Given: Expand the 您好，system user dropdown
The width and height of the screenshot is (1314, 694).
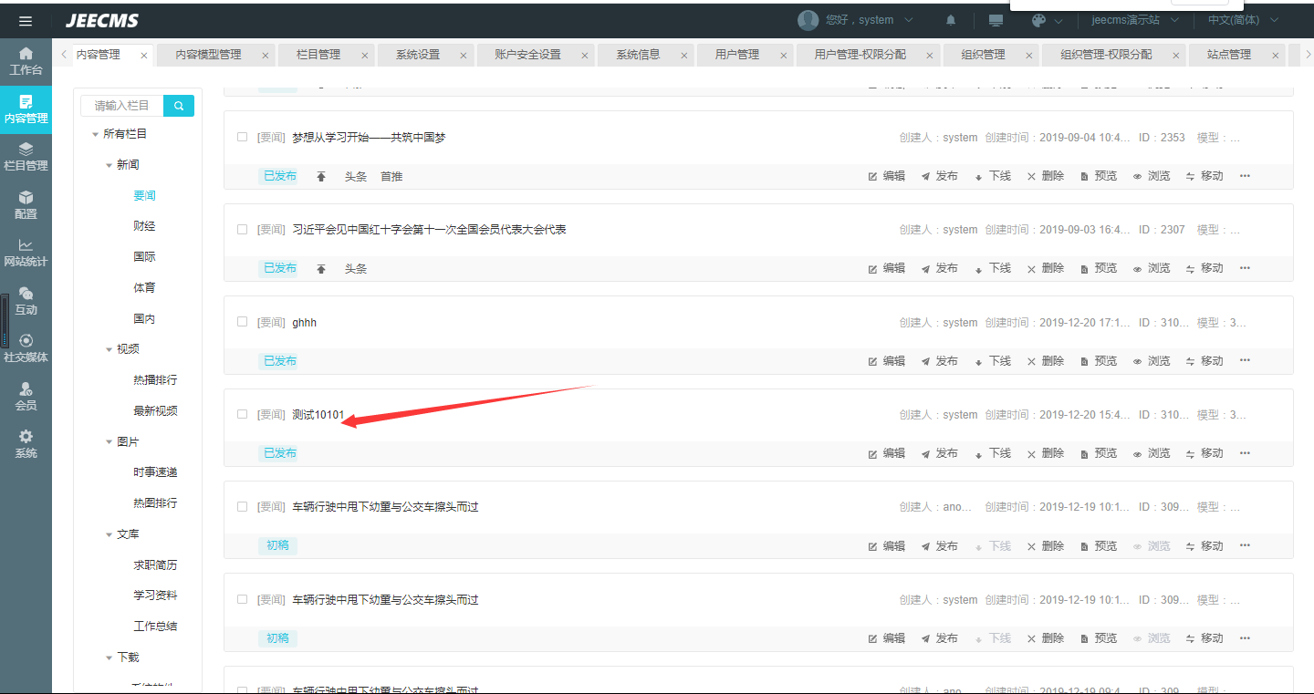Looking at the screenshot, I should 869,20.
